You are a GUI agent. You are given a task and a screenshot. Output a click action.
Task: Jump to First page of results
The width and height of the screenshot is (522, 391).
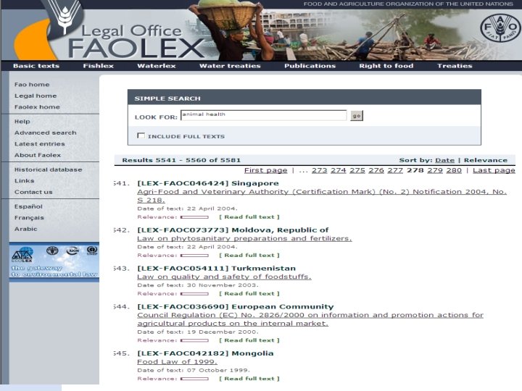(x=265, y=170)
